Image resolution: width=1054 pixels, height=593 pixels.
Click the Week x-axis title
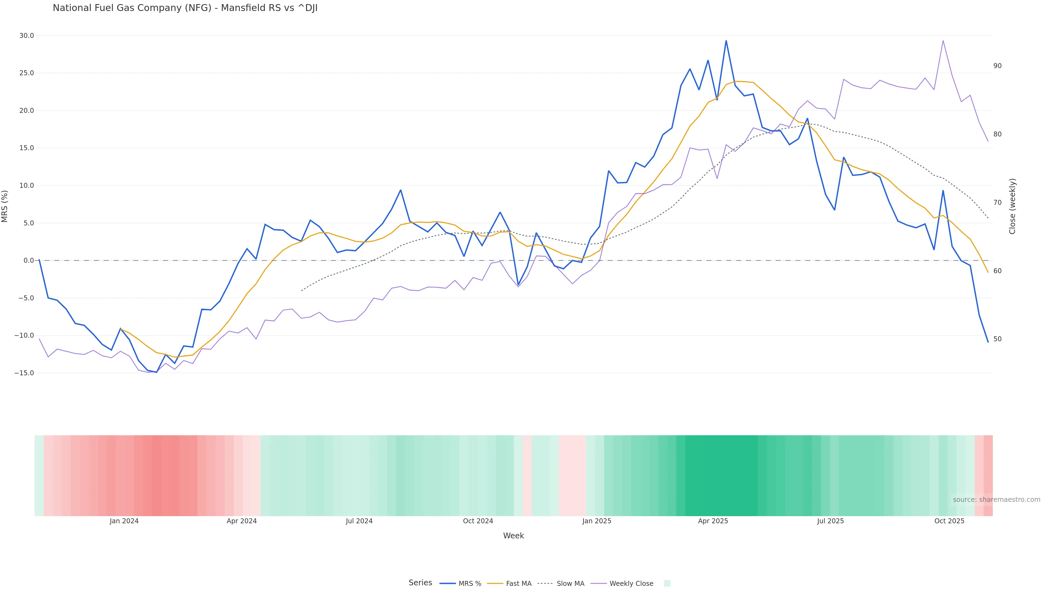coord(514,536)
